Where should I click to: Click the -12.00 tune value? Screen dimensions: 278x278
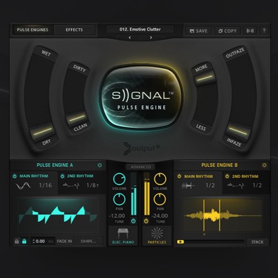pos(117,216)
